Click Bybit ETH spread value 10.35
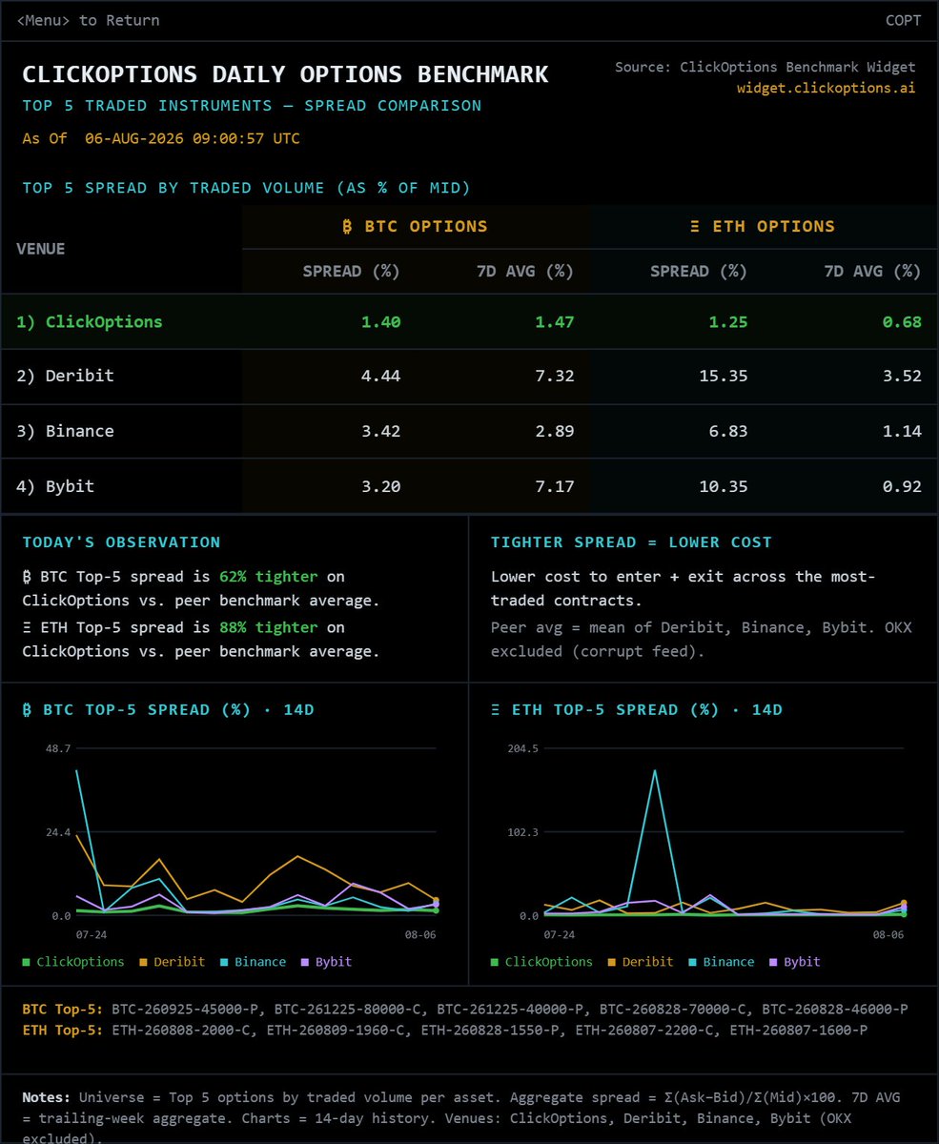The image size is (939, 1144). point(723,486)
